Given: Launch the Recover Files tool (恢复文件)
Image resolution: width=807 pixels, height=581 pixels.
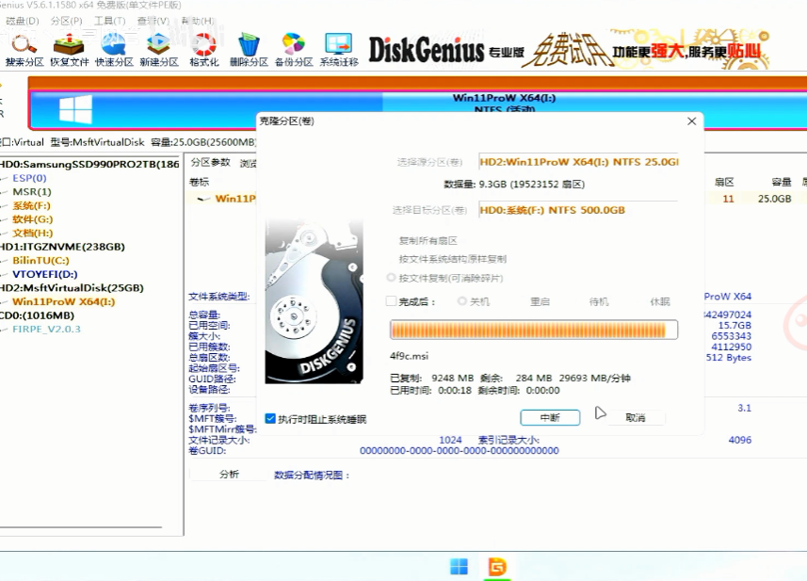Looking at the screenshot, I should click(x=69, y=51).
